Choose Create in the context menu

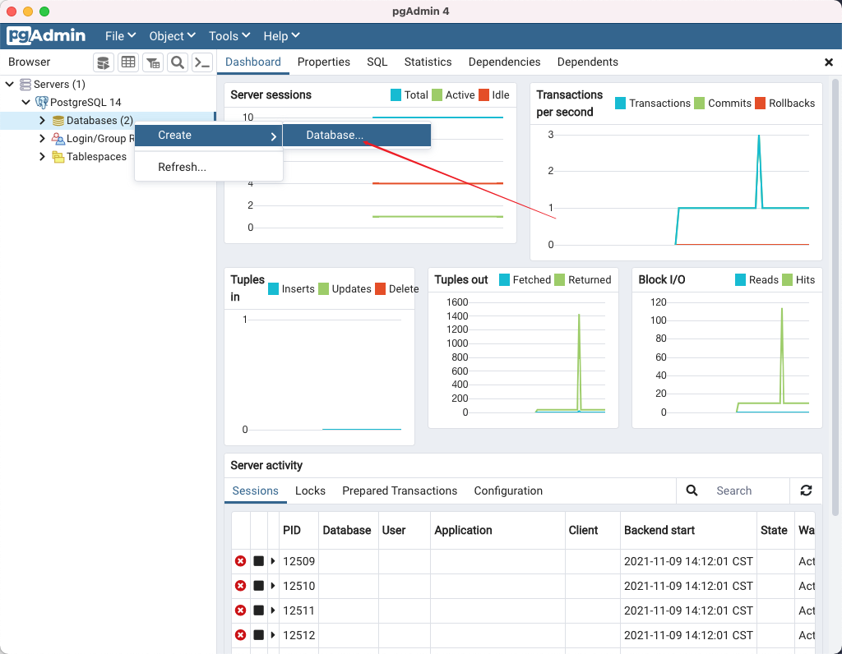click(208, 136)
